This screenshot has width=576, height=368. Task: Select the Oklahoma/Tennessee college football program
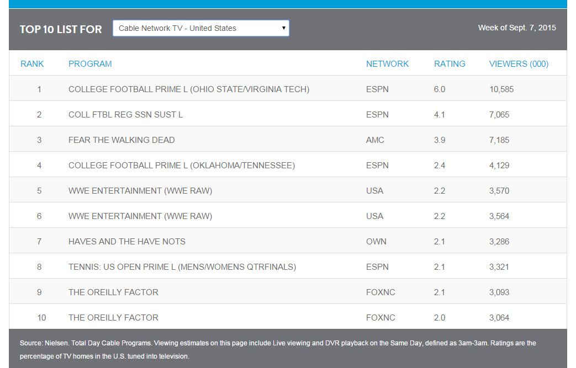(x=182, y=165)
